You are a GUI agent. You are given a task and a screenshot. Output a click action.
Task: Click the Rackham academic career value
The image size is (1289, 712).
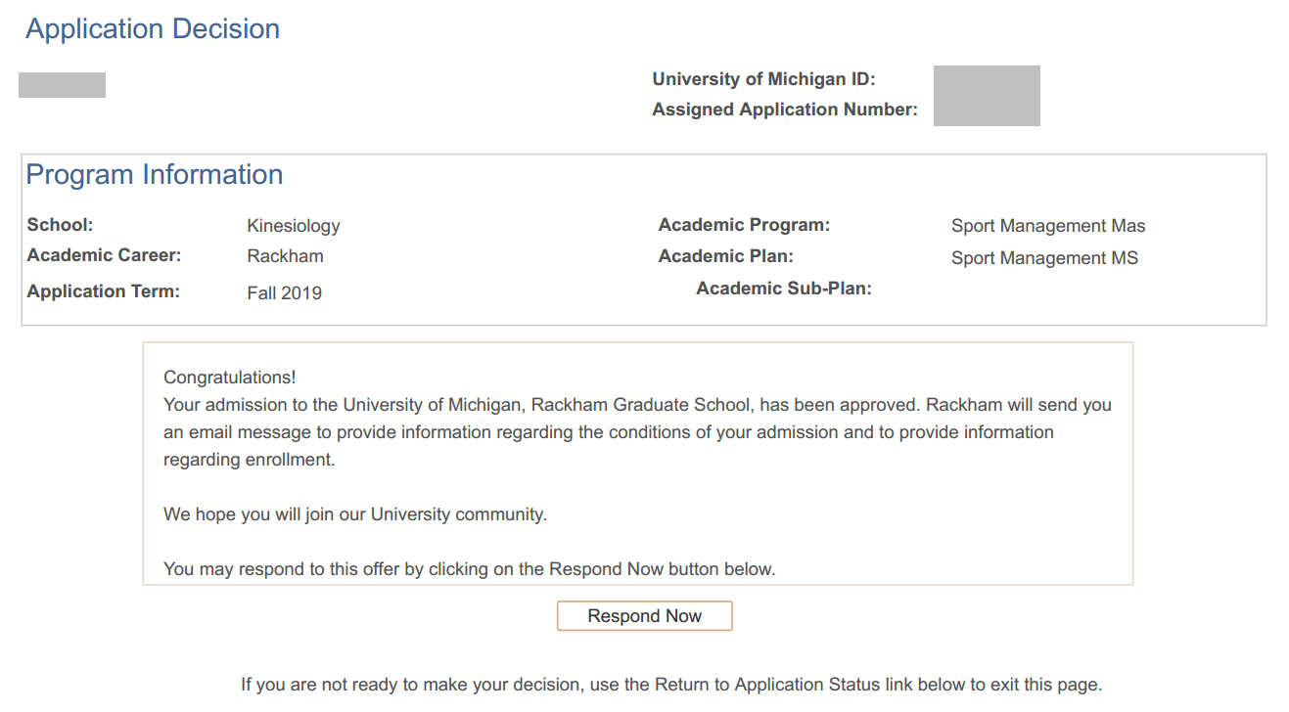pos(285,257)
